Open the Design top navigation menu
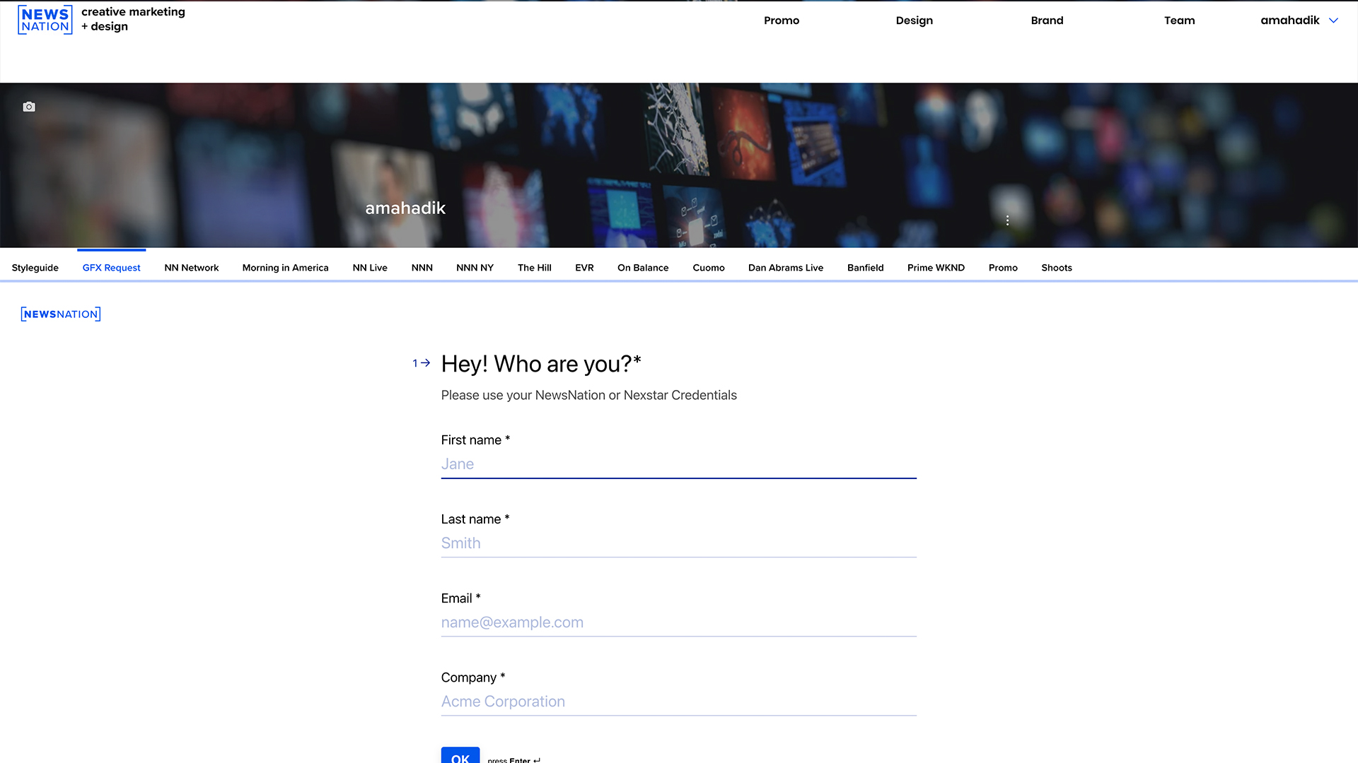Image resolution: width=1358 pixels, height=763 pixels. pyautogui.click(x=914, y=20)
